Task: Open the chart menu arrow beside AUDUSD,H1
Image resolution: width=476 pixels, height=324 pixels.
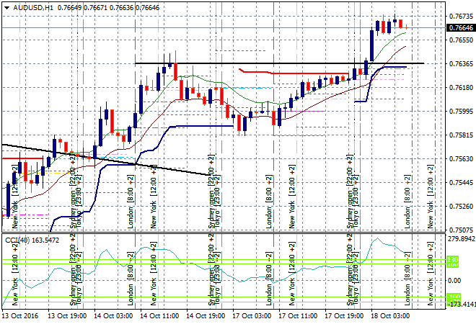Action: (x=6, y=6)
